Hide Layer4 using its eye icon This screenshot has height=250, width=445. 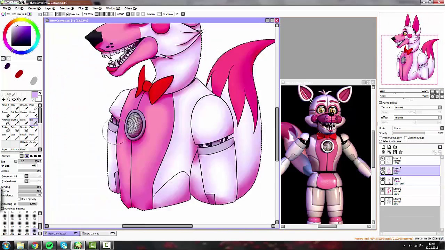(383, 179)
